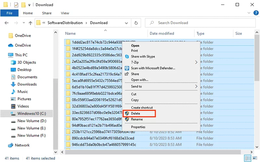
Task: Click the Refresh button beside address bar
Action: pos(136,23)
